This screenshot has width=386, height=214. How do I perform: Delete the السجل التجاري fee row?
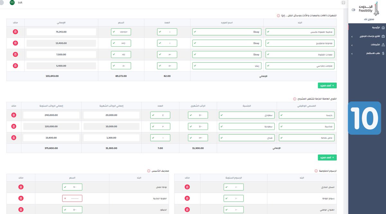coord(187,187)
